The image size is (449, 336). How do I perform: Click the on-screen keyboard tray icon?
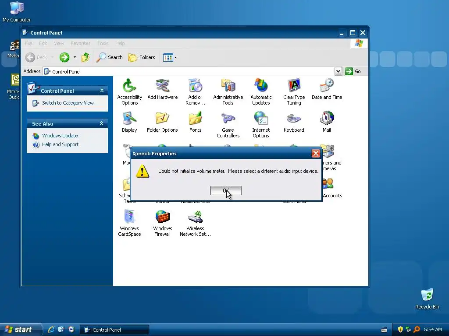[x=384, y=330]
